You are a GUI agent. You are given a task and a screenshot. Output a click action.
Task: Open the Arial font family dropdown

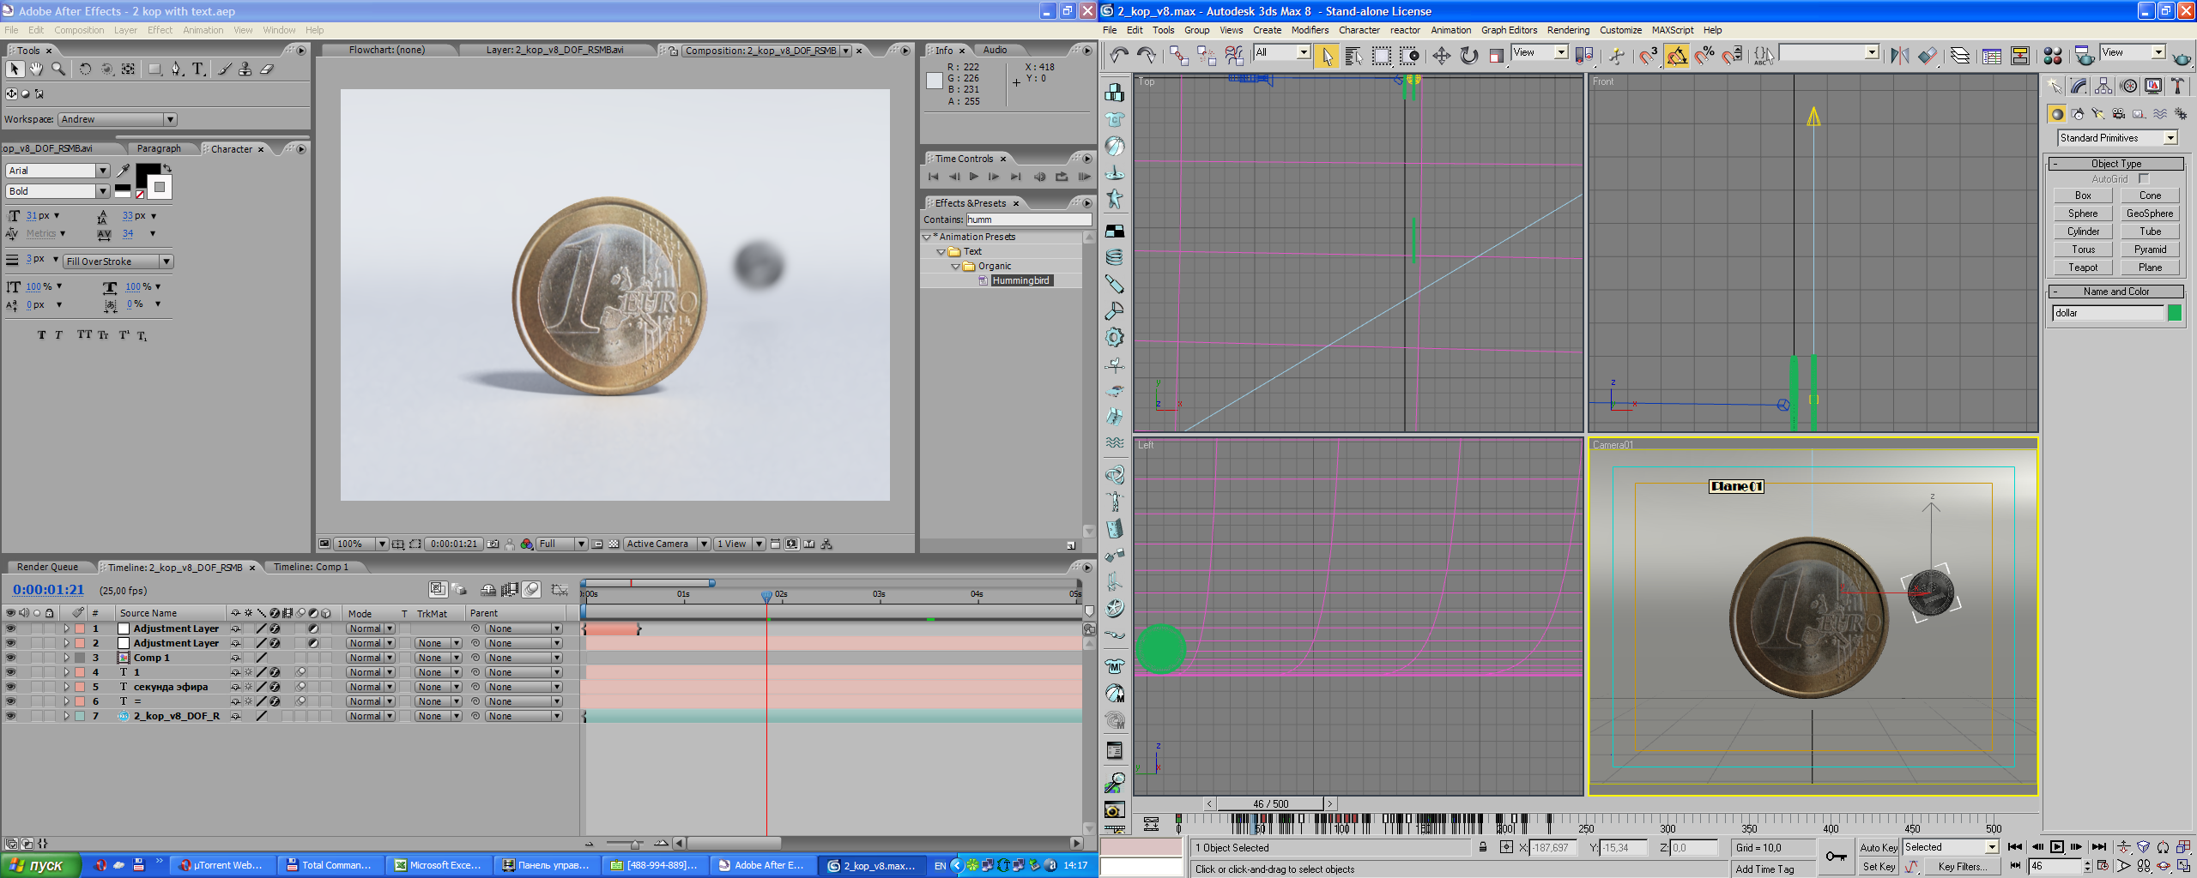(57, 171)
